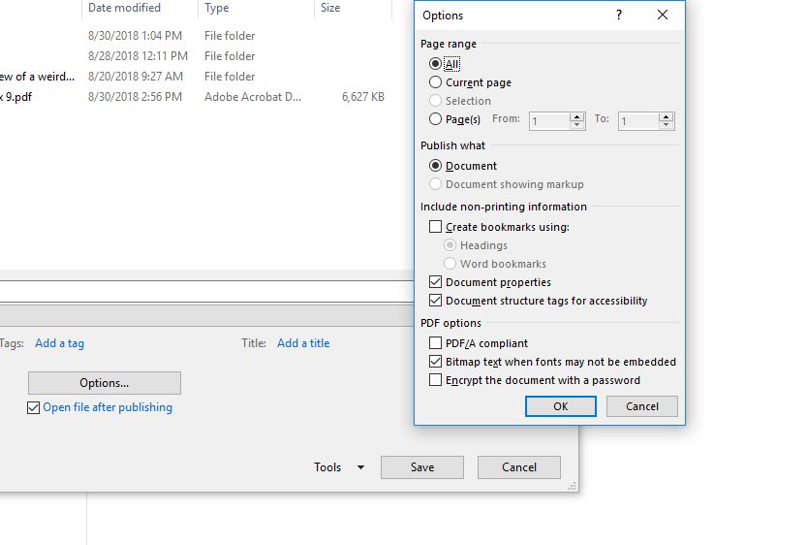Click Cancel in the Options dialog
Image resolution: width=807 pixels, height=545 pixels.
(x=641, y=406)
